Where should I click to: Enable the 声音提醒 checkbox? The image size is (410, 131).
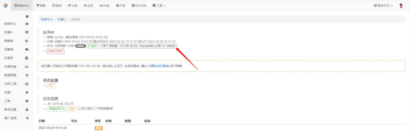96,108
